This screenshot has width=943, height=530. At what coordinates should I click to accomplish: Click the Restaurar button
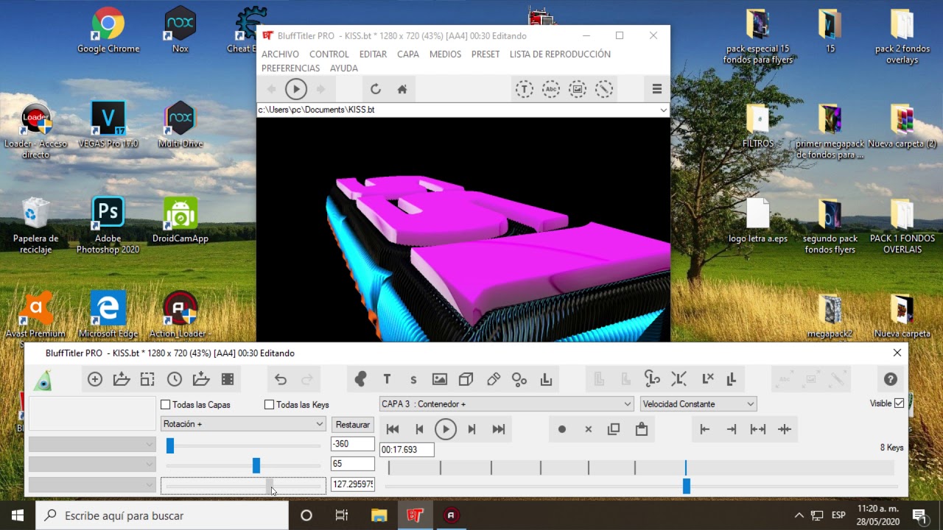click(353, 425)
